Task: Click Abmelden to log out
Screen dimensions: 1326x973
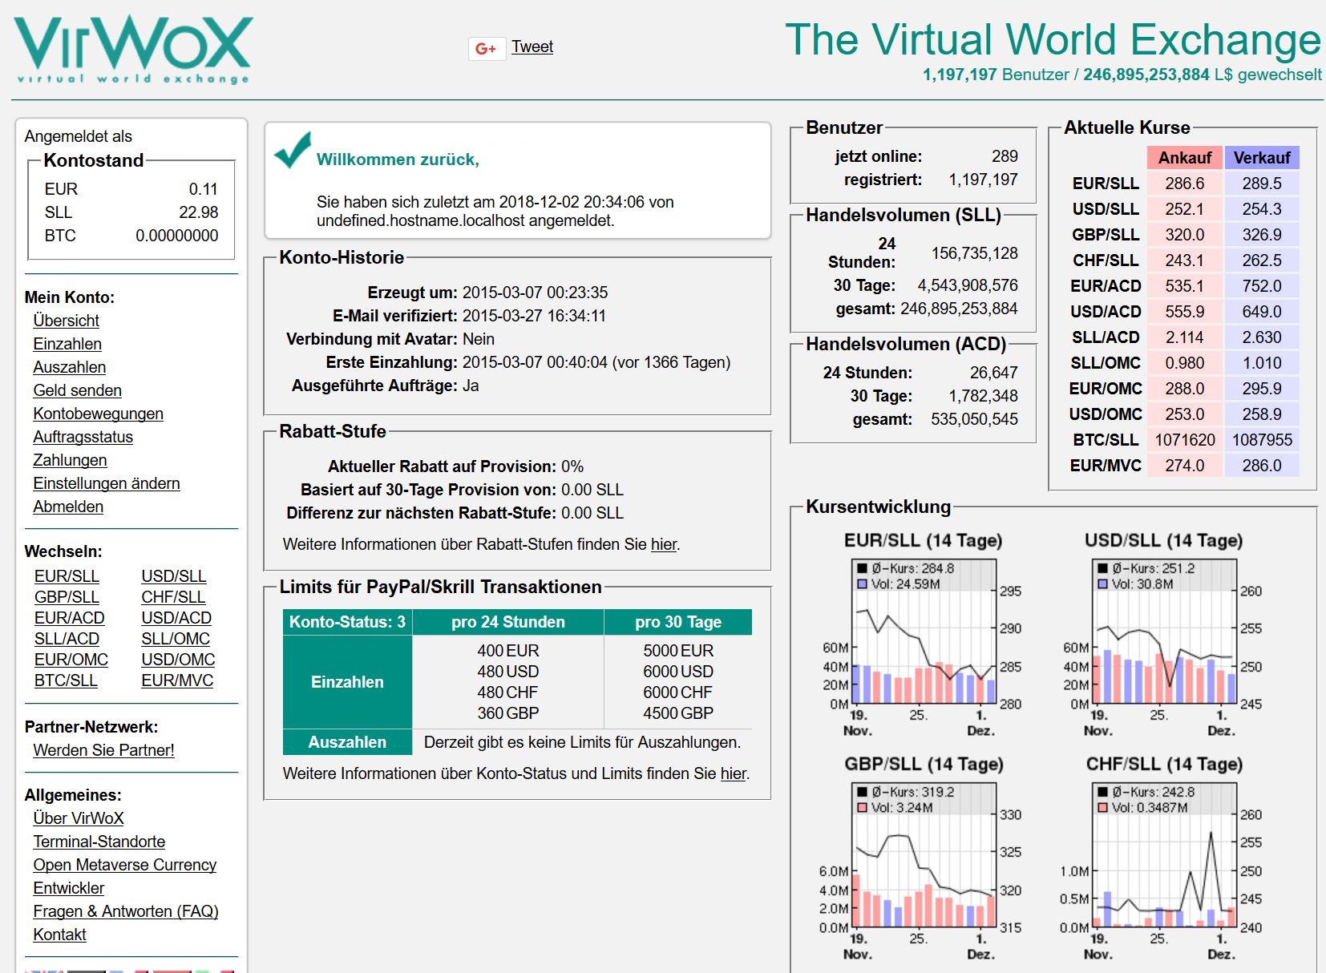Action: click(68, 507)
